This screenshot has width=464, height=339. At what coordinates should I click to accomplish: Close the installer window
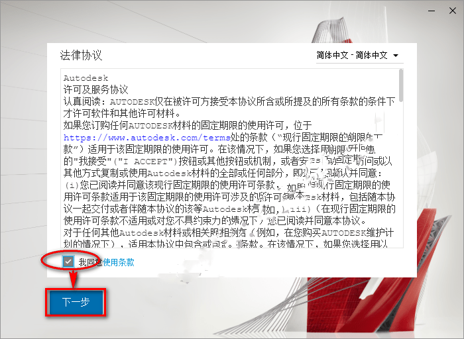point(453,11)
